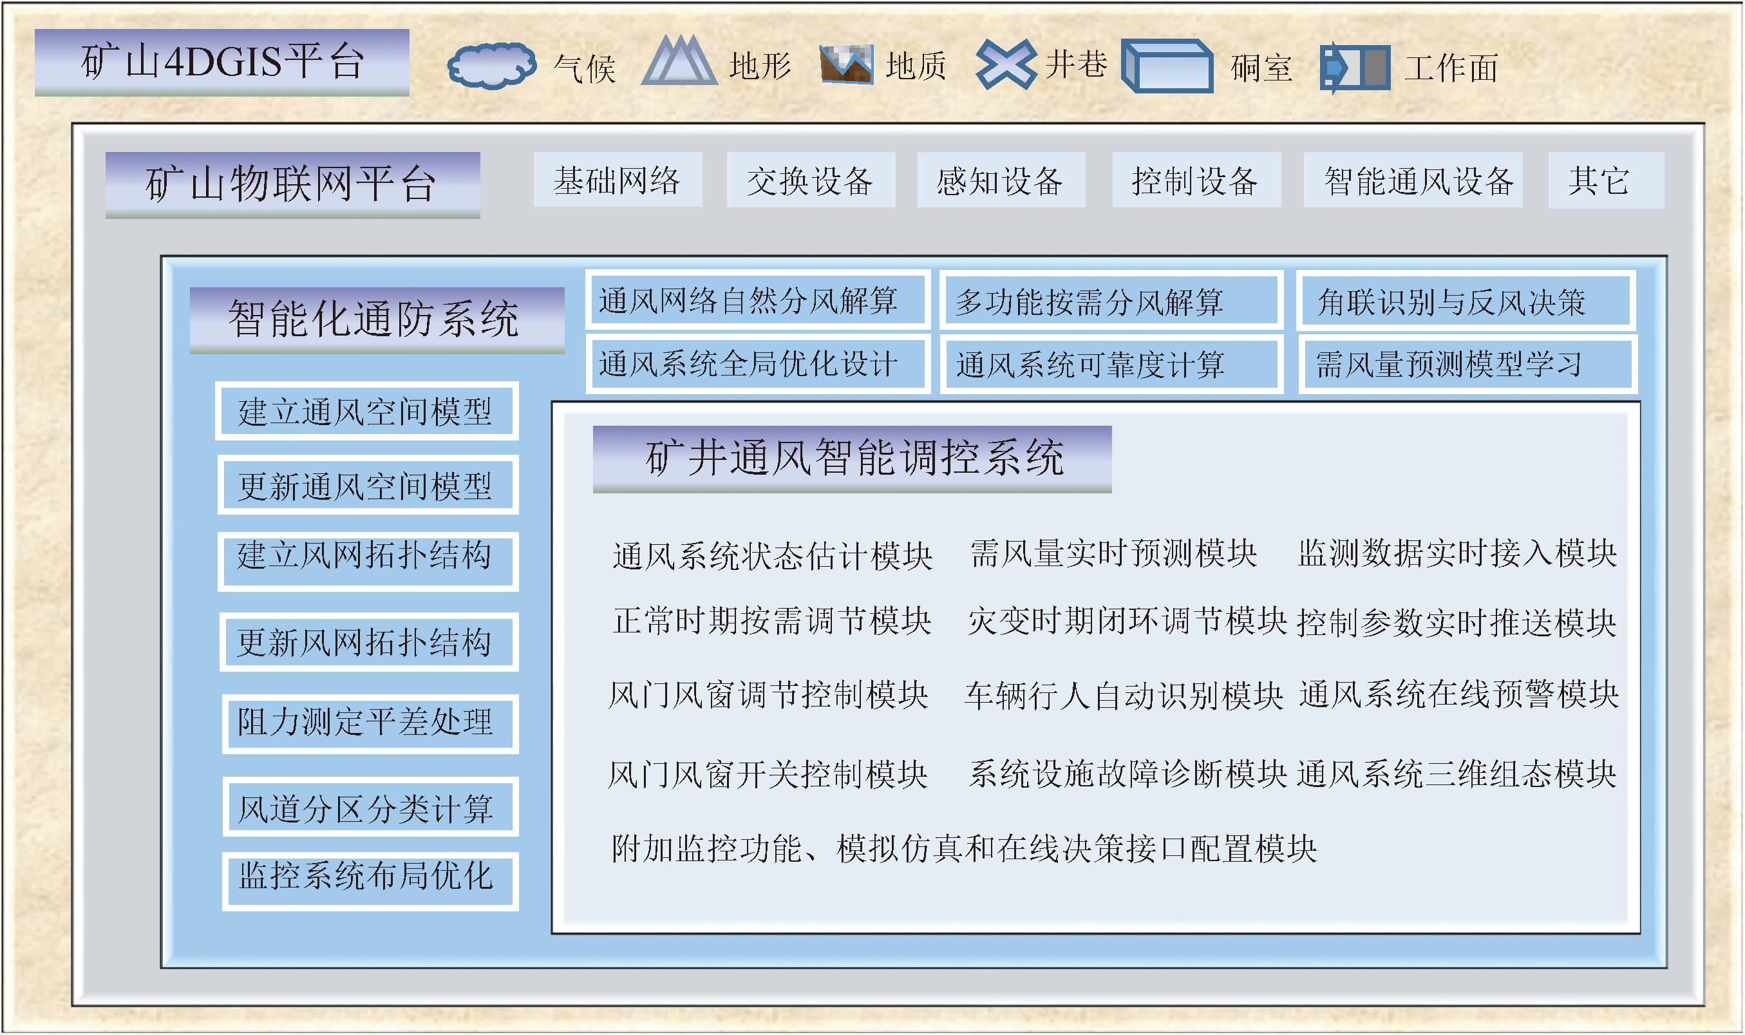Click the box icon for 硐室
This screenshot has width=1745, height=1035.
point(1167,66)
